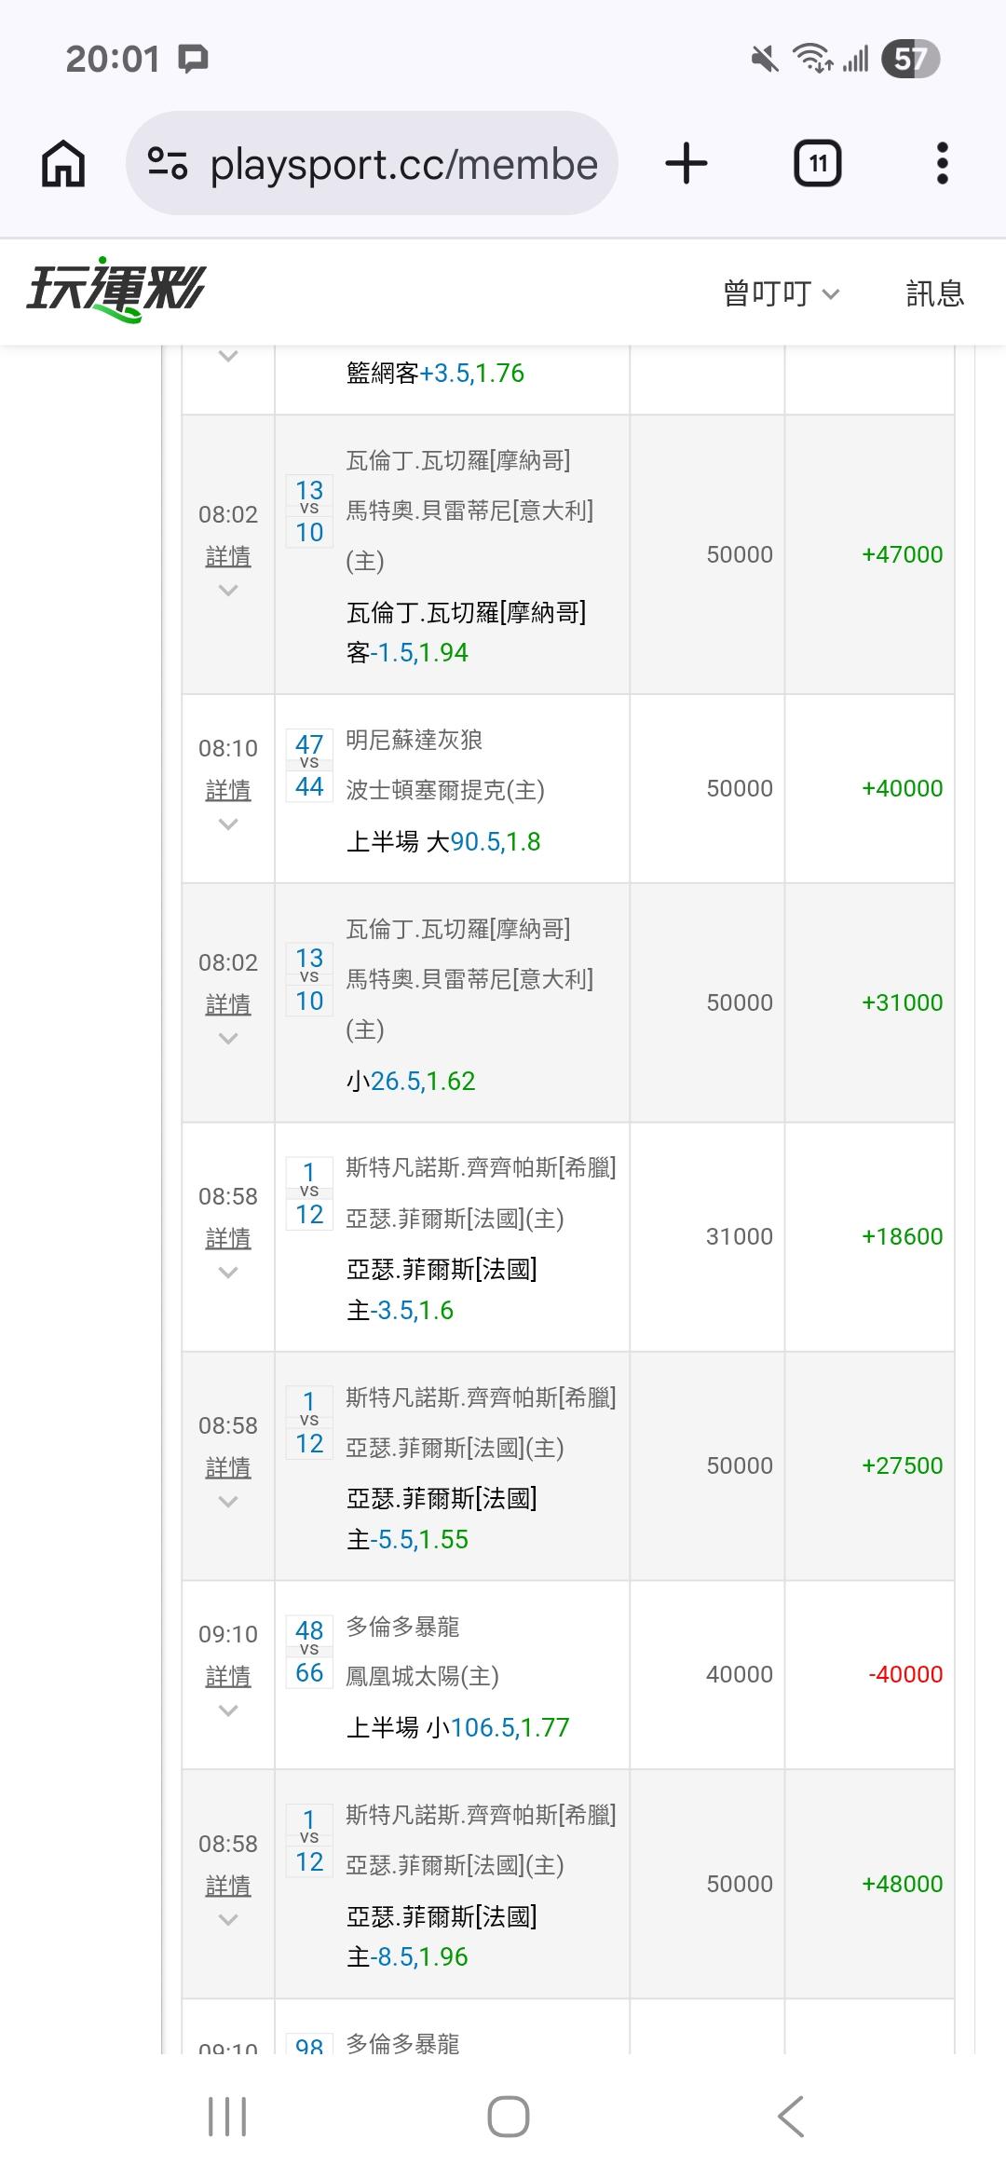Open the 訊息 menu item

point(934,293)
